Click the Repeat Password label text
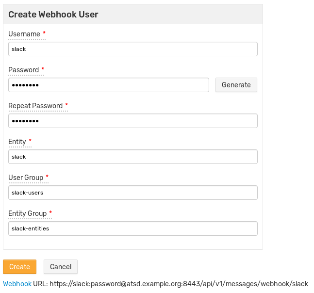Screen dimensions: 314x293 (35, 106)
